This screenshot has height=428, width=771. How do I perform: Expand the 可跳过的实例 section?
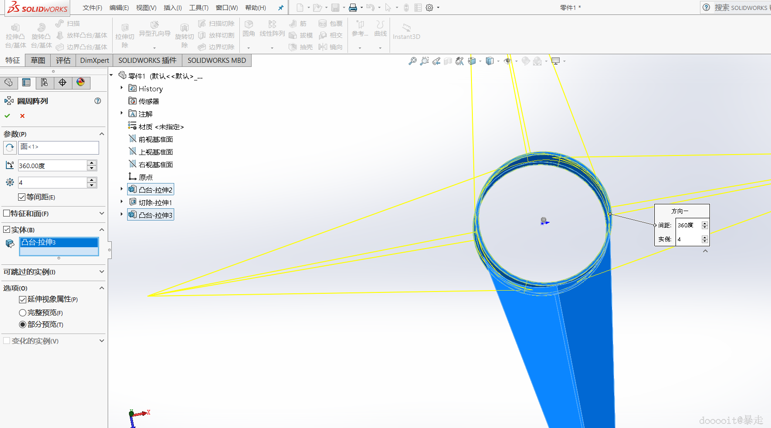[101, 272]
